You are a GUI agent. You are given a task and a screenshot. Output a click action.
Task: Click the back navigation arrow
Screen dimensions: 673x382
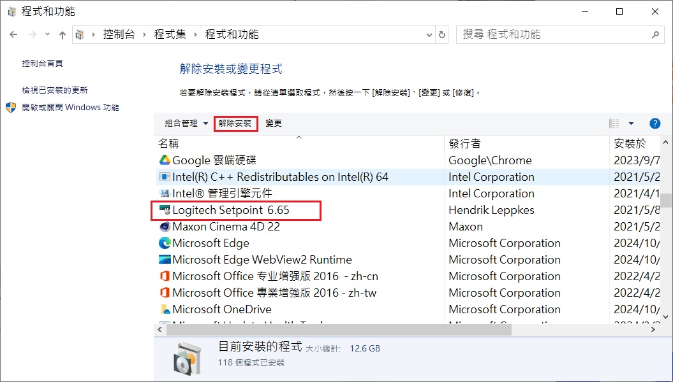pos(14,34)
